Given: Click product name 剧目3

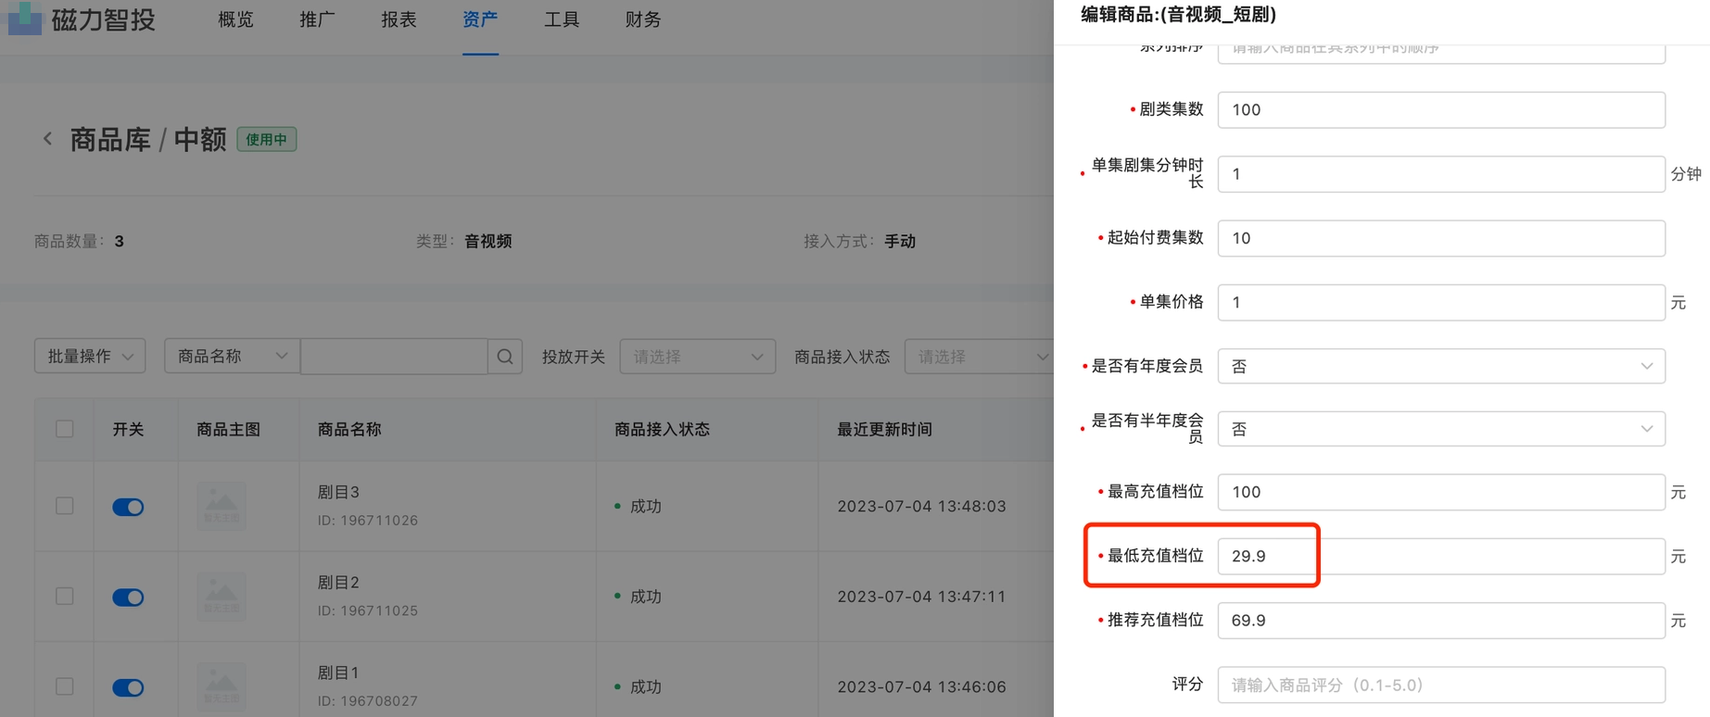Looking at the screenshot, I should (338, 492).
